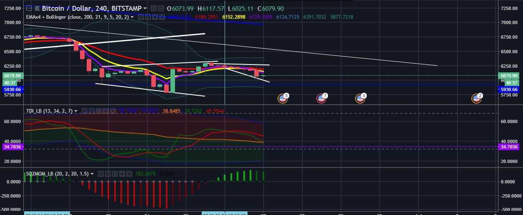Click the plus icon on SQZMOM_LB indicator

pyautogui.click(x=122, y=173)
